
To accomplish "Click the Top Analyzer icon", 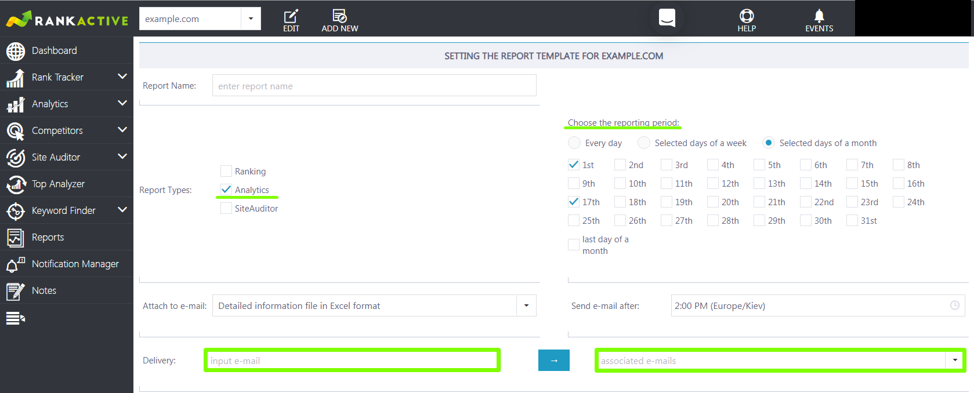I will (16, 184).
